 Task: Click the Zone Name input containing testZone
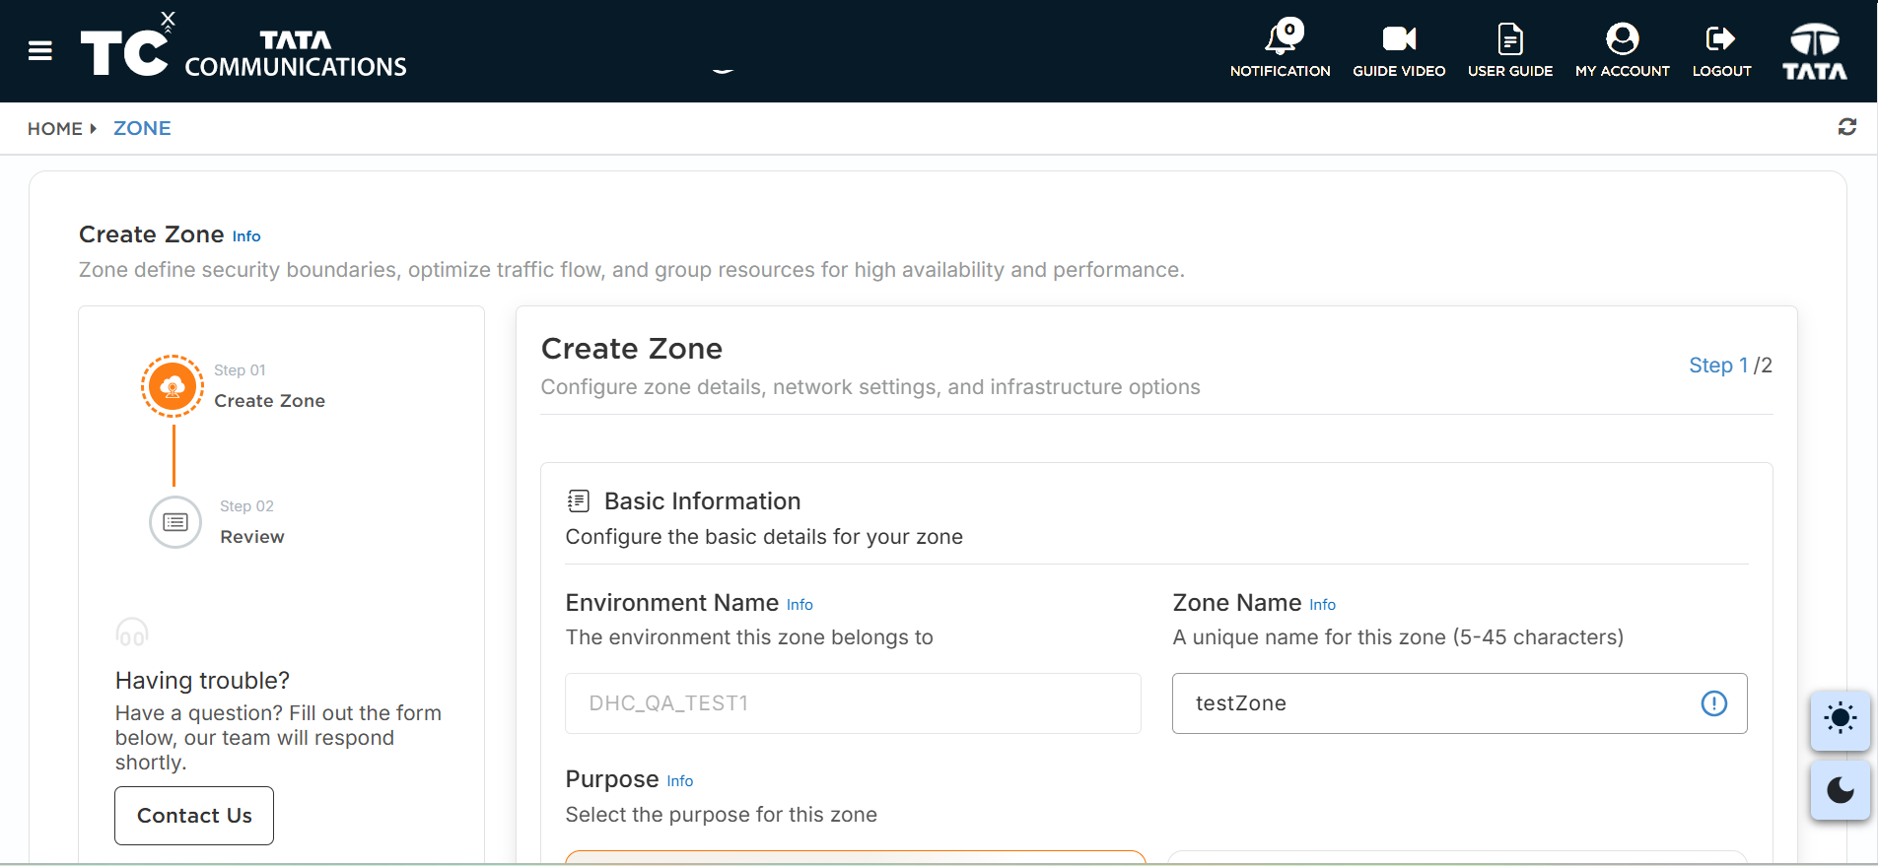pos(1459,703)
